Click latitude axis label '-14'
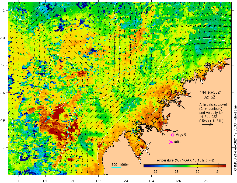Screen dimensions: 237x183 click(x=3, y=65)
